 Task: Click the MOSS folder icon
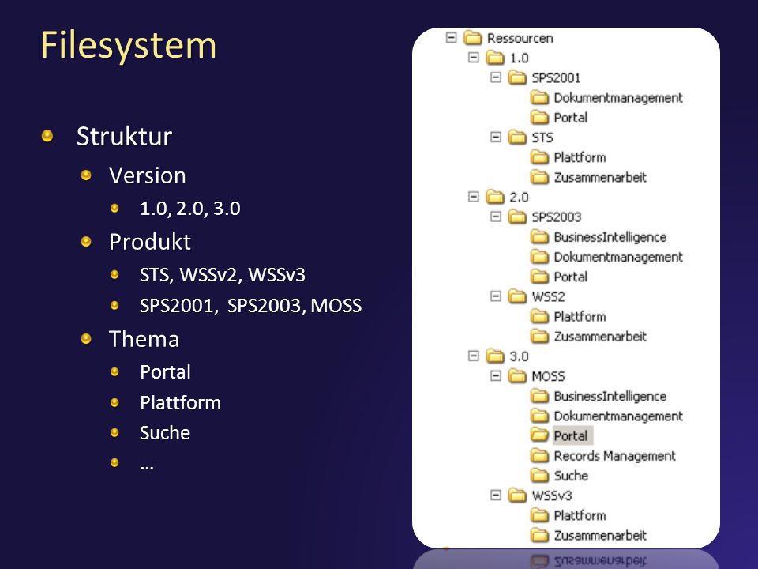517,375
